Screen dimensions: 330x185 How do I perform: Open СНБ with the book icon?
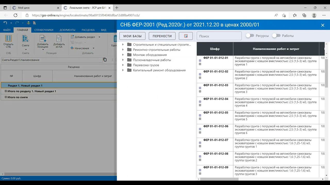[9, 38]
